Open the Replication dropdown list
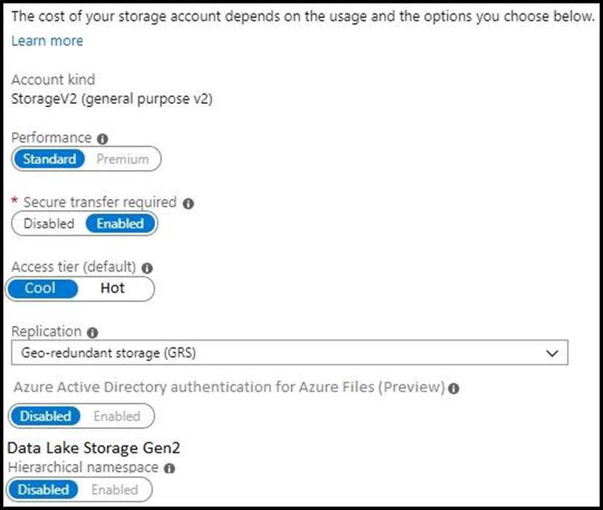 290,353
